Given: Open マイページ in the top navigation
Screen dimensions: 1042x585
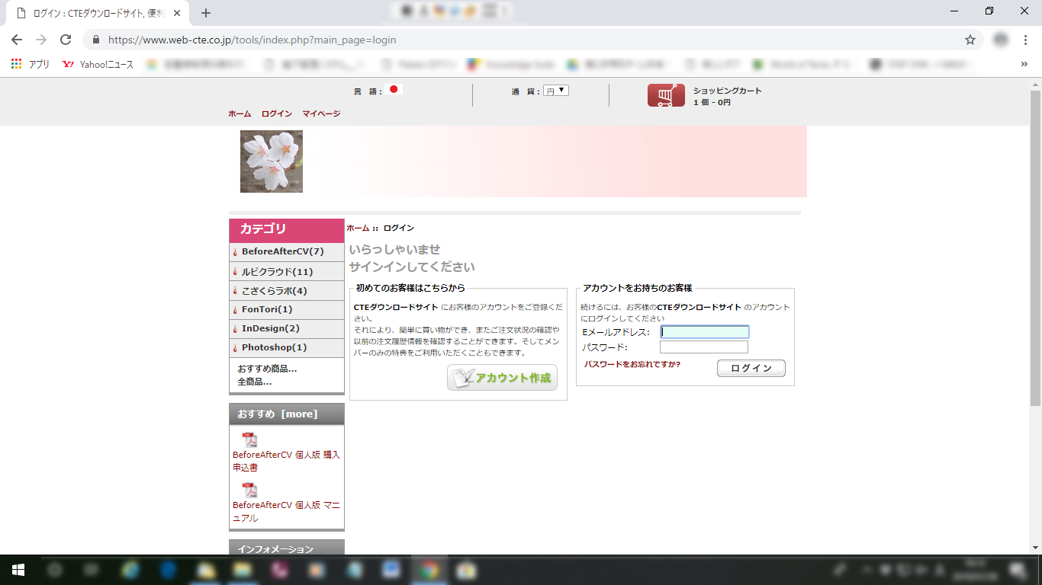Looking at the screenshot, I should (x=321, y=113).
